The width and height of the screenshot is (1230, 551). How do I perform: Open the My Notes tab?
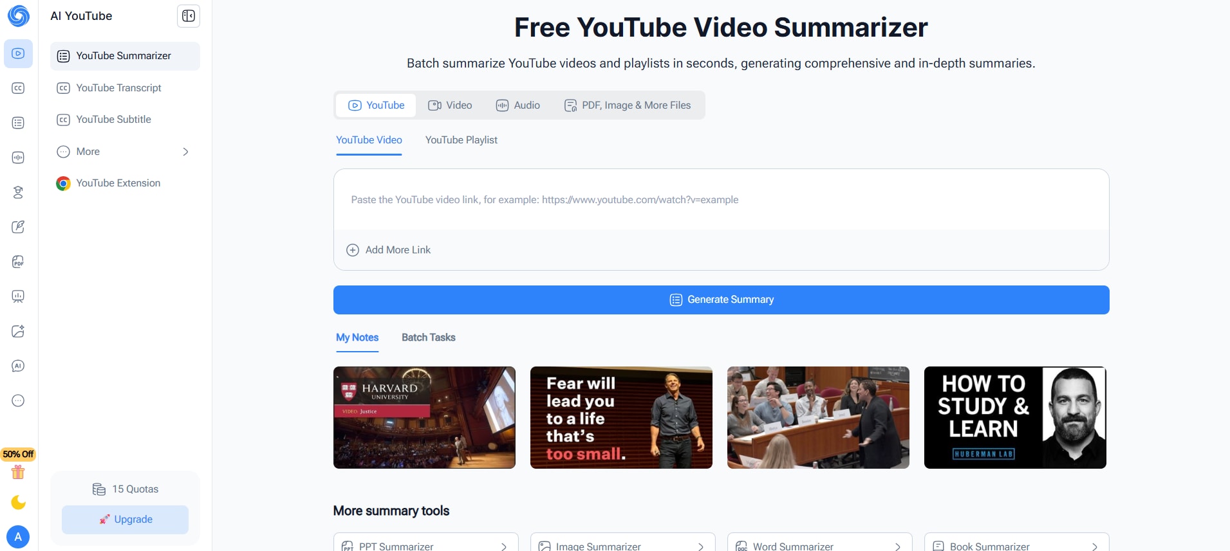(357, 338)
